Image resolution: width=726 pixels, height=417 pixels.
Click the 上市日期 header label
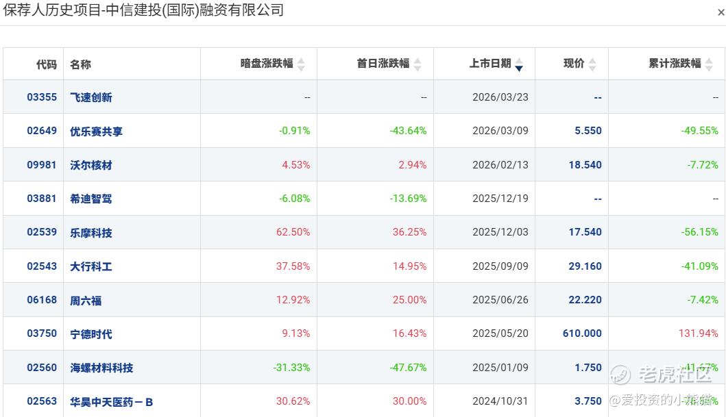pos(490,63)
